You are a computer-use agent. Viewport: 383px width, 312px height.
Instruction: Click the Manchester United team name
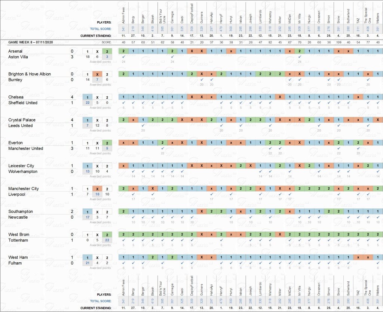(x=26, y=148)
